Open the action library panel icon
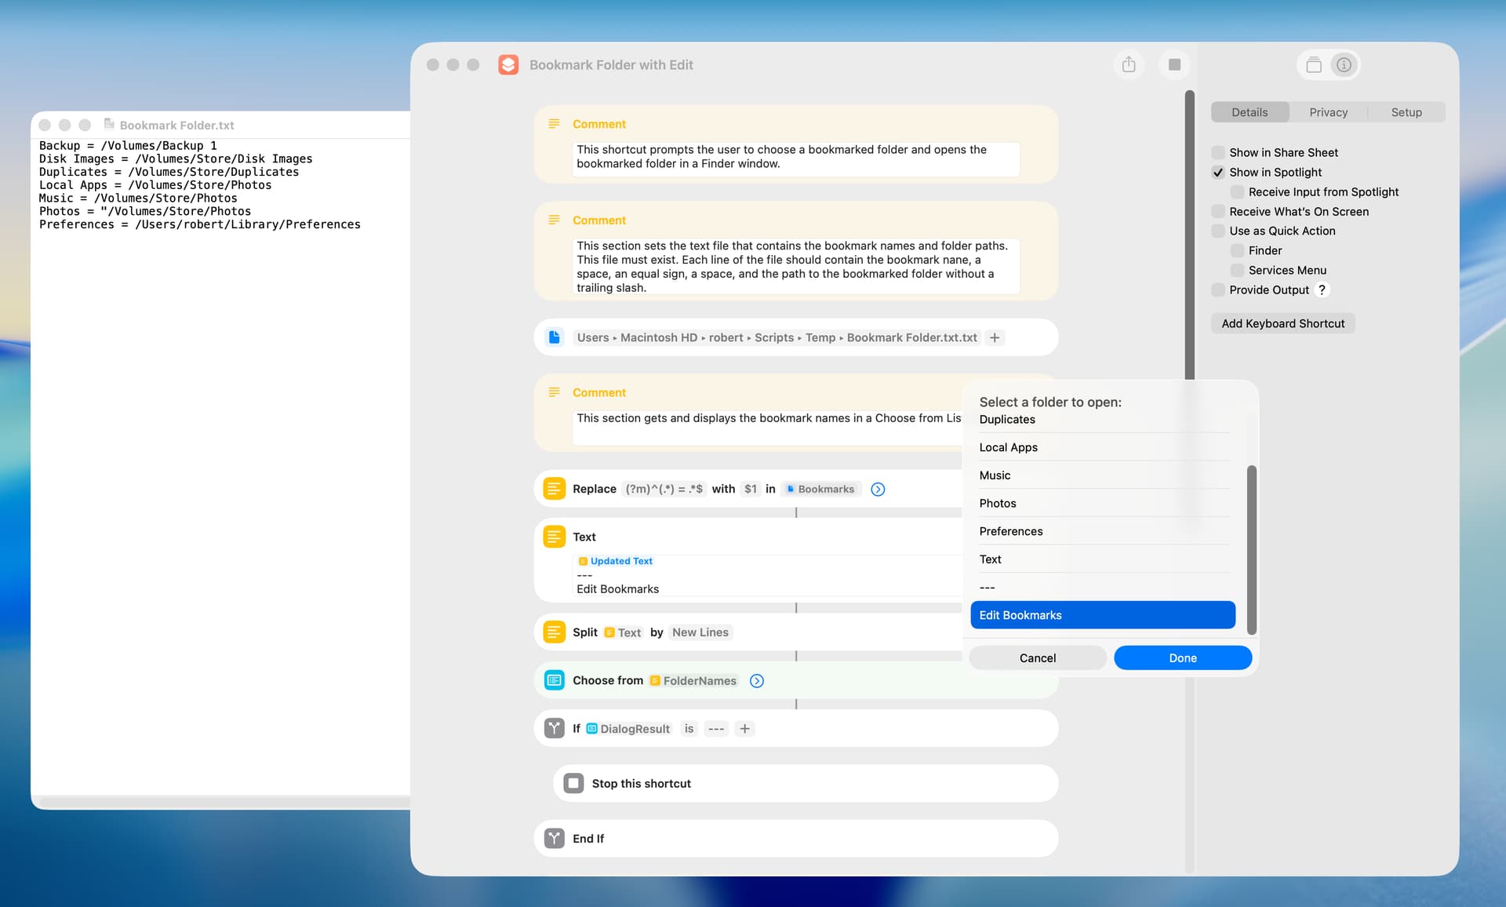 [1314, 65]
